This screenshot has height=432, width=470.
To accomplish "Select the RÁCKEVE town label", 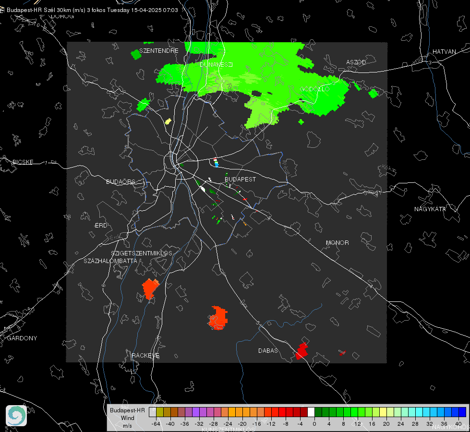I will tap(145, 355).
